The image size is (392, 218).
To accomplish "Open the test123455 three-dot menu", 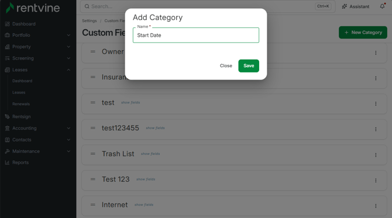I will [376, 129].
